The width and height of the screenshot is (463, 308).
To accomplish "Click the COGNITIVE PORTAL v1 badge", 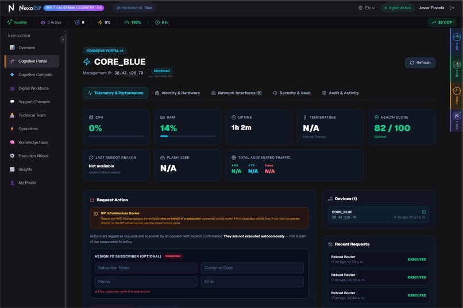I will [105, 50].
